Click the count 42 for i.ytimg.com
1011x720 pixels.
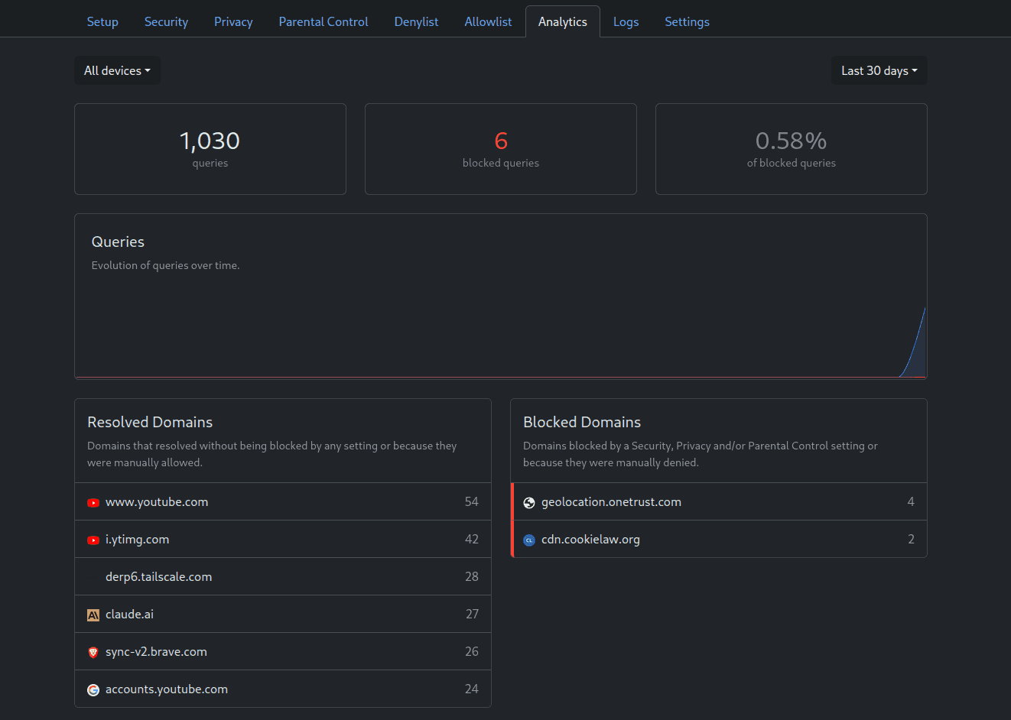pos(471,540)
